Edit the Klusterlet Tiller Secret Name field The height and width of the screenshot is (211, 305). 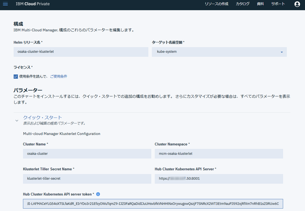coord(87,179)
